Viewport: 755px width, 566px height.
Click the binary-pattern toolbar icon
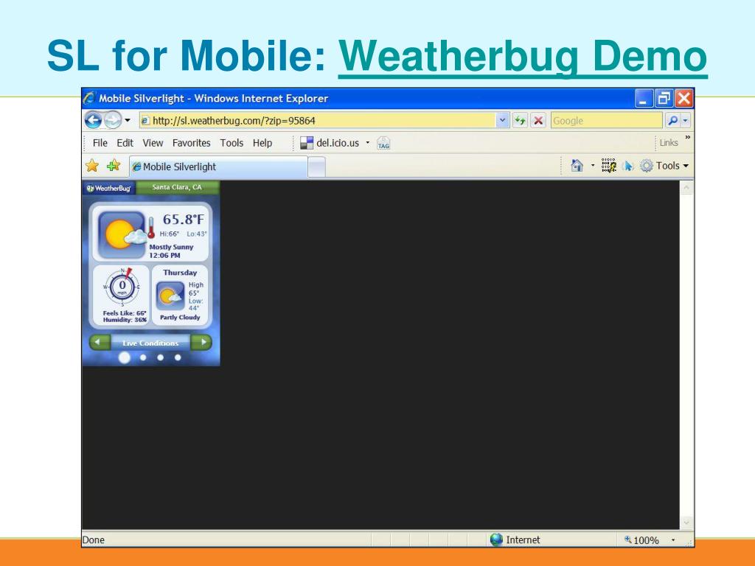pyautogui.click(x=608, y=166)
